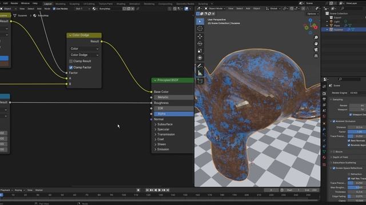Select the Cursor tool in viewport toolbar
366x205 pixels.
[200, 28]
